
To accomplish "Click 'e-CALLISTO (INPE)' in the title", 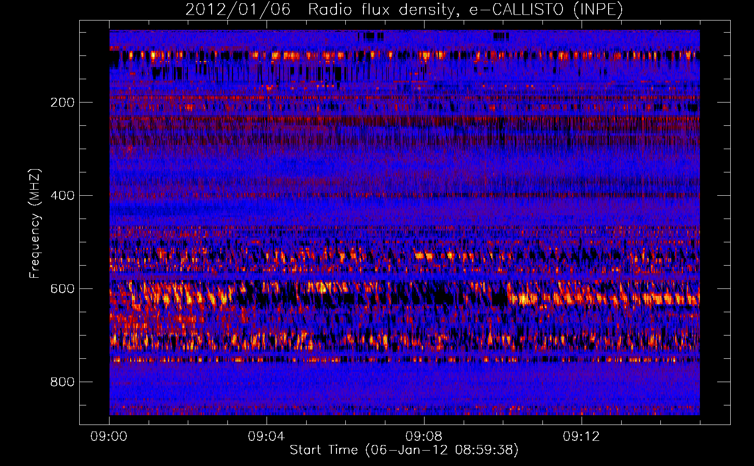I will (546, 10).
